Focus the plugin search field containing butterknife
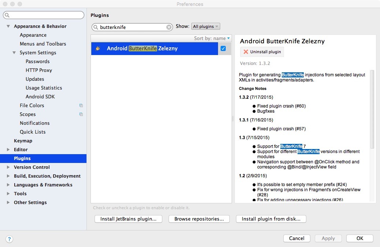Viewport: 380px width, 247px height. [132, 27]
